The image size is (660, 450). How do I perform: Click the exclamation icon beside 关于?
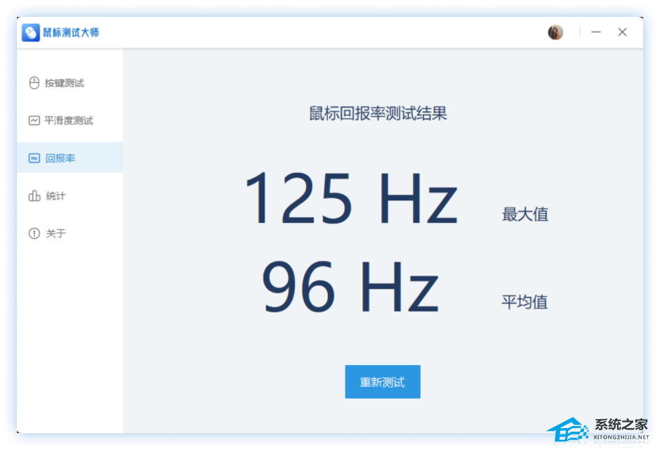34,233
